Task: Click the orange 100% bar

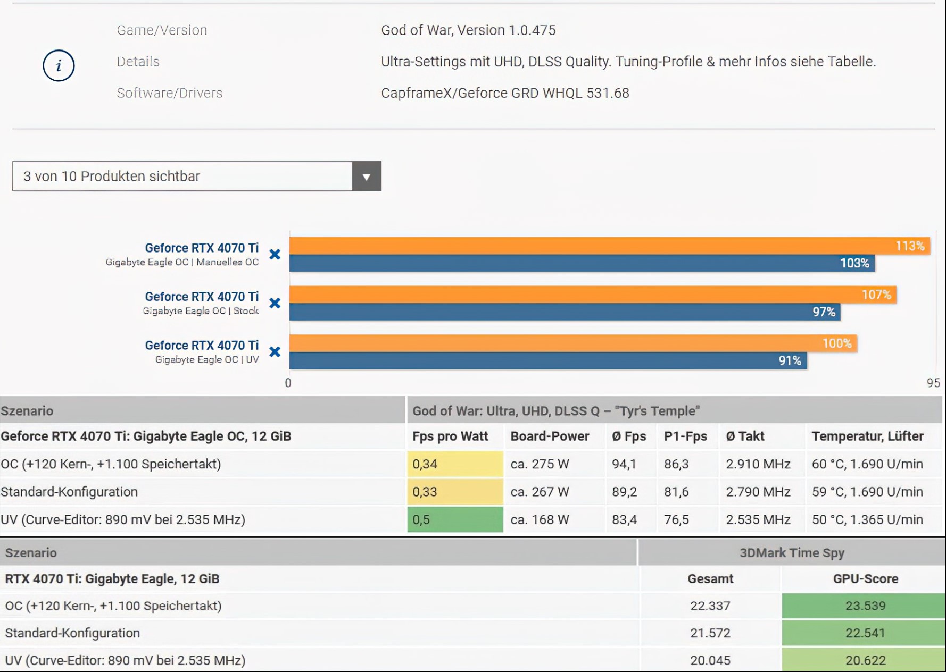Action: 573,343
